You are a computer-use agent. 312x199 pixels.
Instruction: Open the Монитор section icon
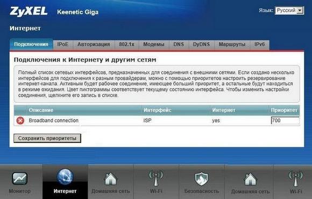point(20,179)
